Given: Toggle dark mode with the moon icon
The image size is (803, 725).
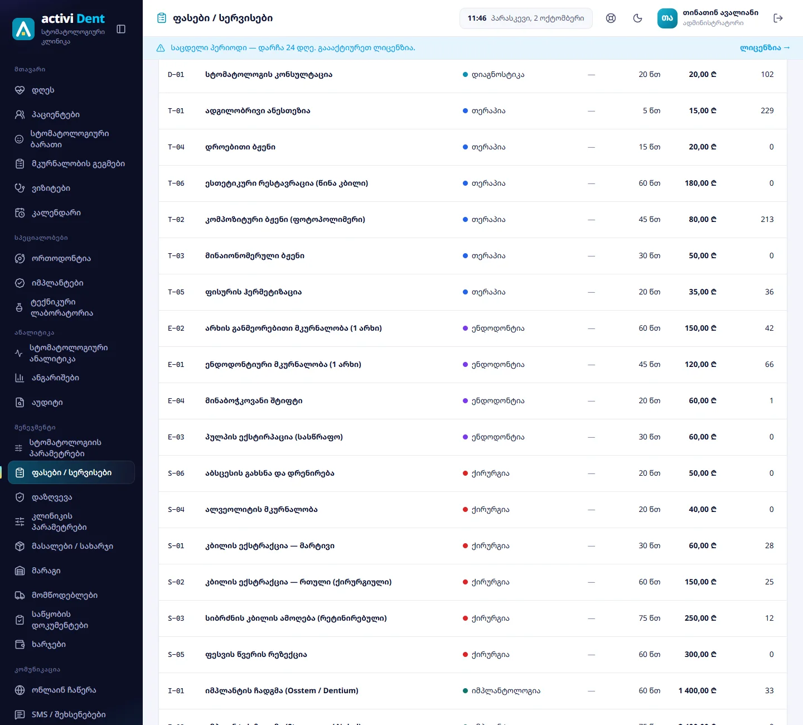Looking at the screenshot, I should (638, 18).
